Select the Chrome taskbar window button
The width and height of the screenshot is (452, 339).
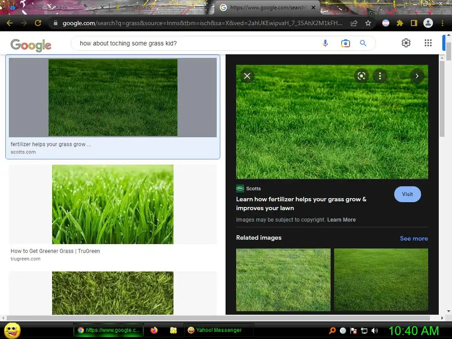109,330
